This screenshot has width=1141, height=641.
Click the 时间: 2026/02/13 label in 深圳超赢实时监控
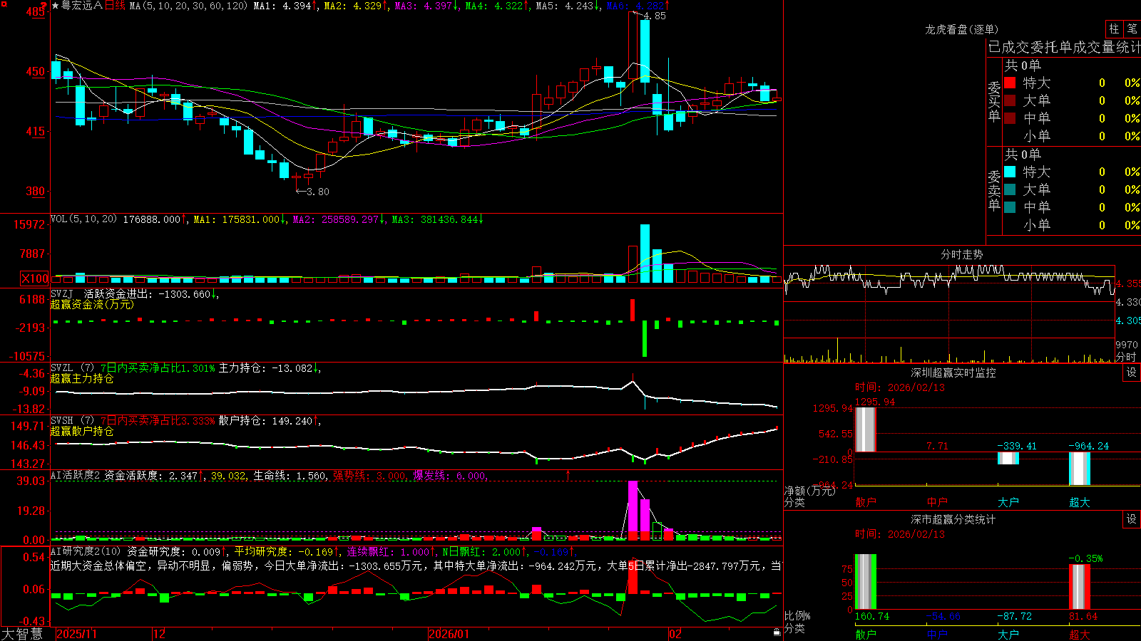pos(900,387)
